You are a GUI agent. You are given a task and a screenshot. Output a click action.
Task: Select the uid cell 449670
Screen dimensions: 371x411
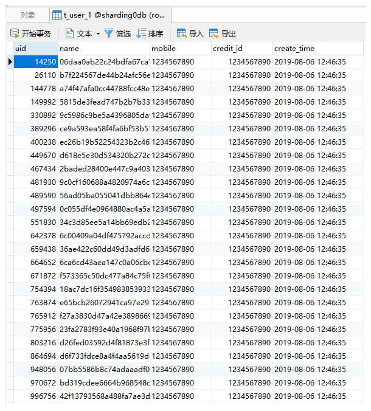coord(36,156)
